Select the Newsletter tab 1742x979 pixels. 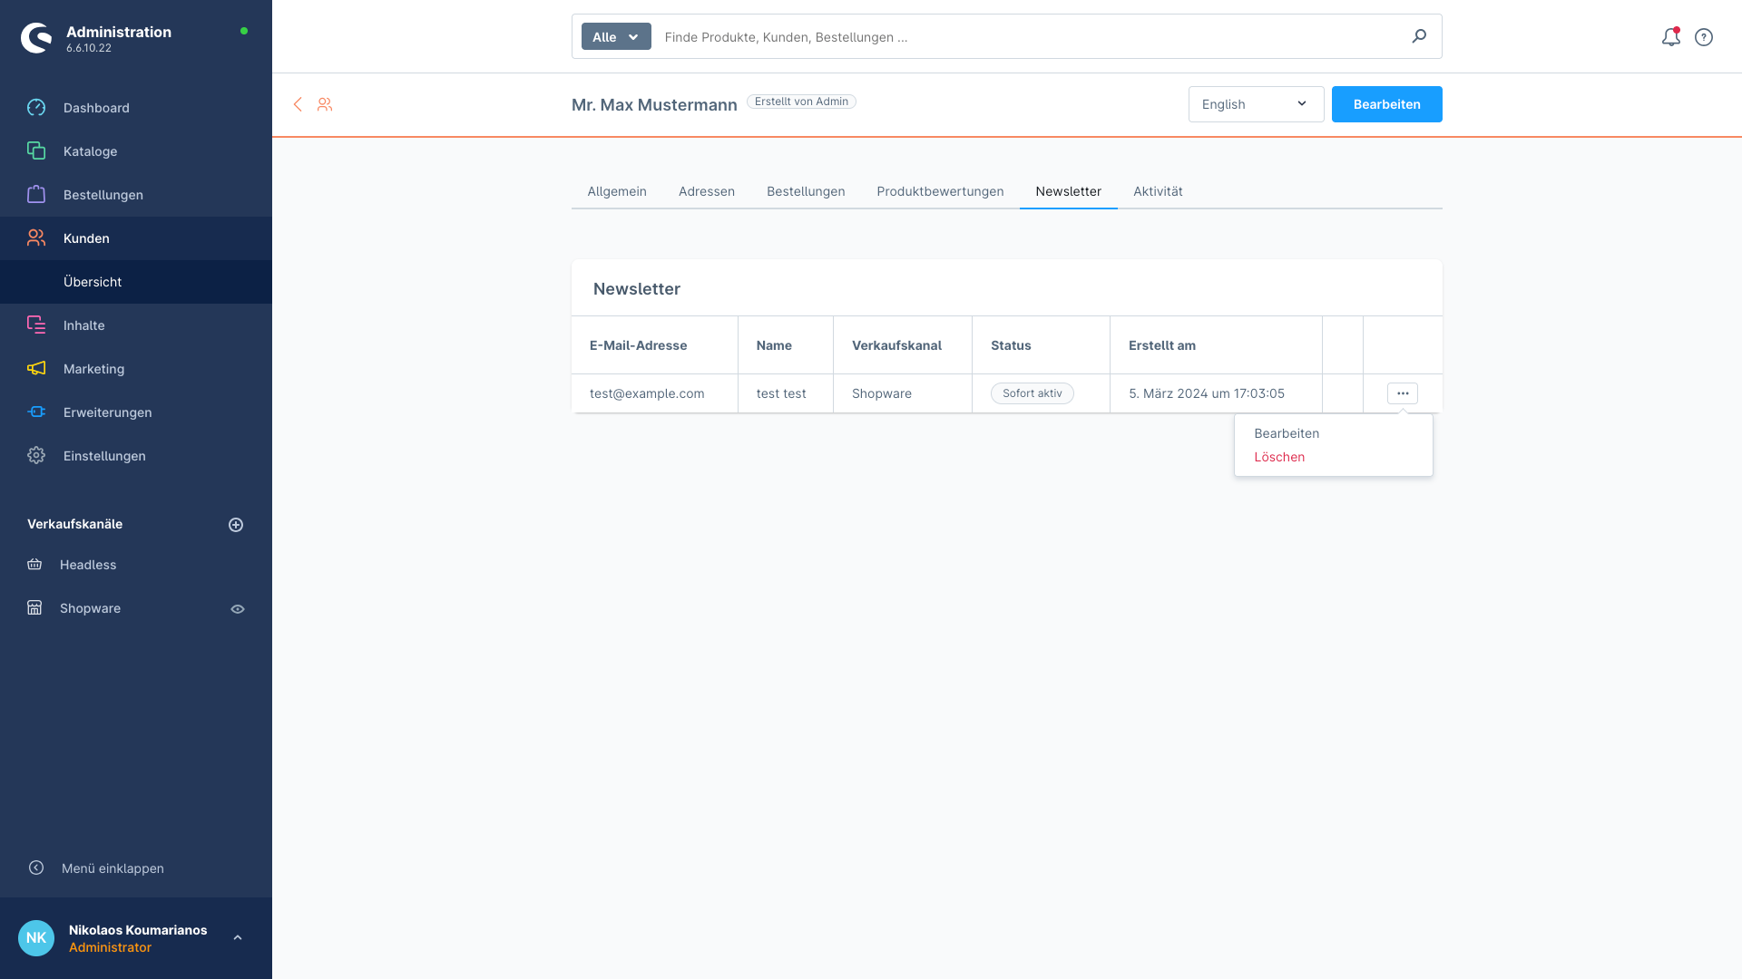pos(1069,191)
